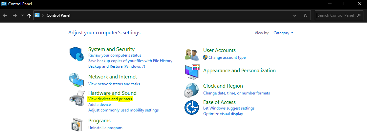Screen dimensions: 367x135
Task: Select Change account type link
Action: click(227, 57)
